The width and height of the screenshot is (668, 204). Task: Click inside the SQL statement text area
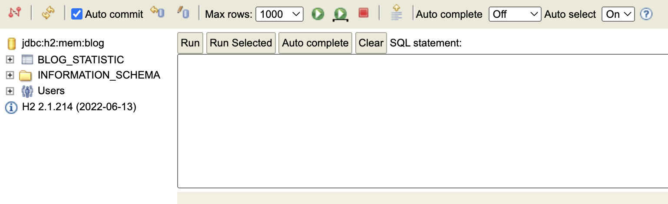click(423, 121)
